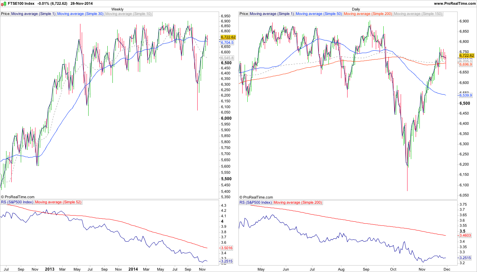Click the 6,704.5 moving average tag on Weekly chart

(227, 42)
